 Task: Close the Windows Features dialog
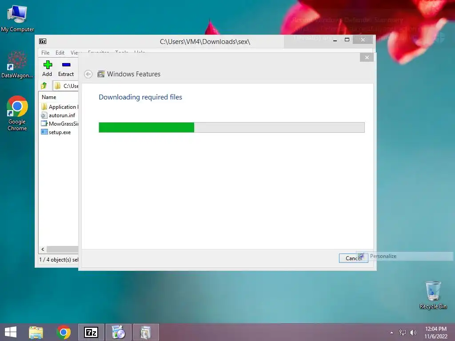[x=367, y=57]
